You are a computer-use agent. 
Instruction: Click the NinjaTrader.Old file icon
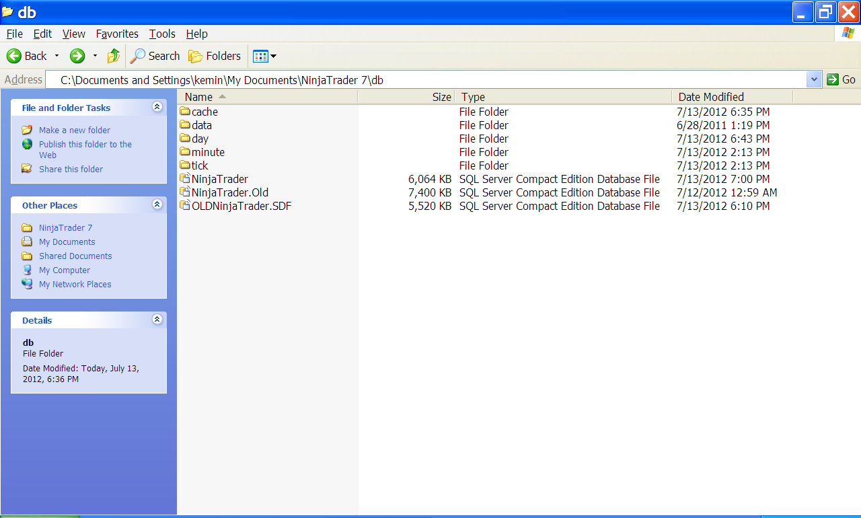pos(185,192)
